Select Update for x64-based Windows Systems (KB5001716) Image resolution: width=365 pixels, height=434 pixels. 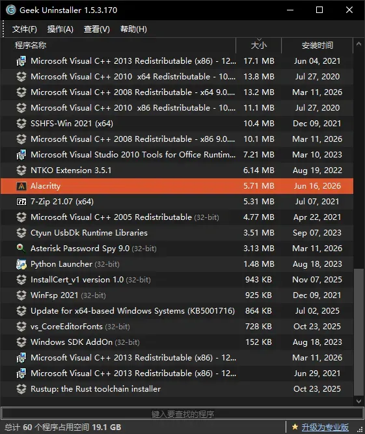click(133, 311)
